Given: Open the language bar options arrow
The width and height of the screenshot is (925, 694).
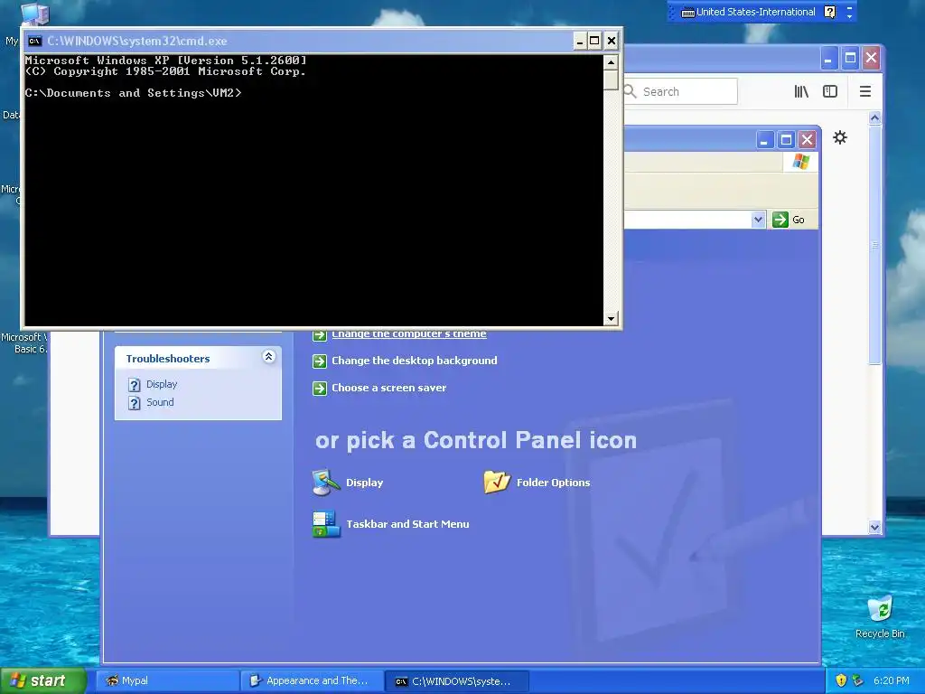Looking at the screenshot, I should (849, 16).
